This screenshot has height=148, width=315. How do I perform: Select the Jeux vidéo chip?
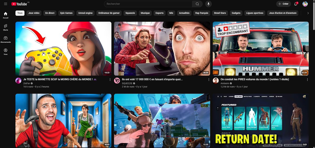34,13
